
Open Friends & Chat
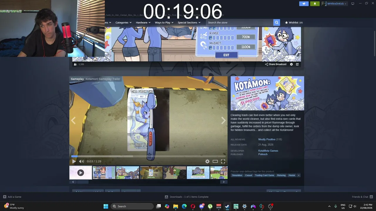362,197
